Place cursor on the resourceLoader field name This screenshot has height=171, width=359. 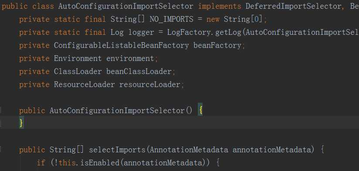pyautogui.click(x=150, y=84)
